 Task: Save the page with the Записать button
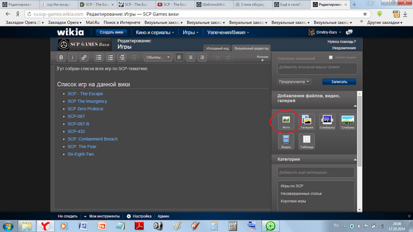[x=339, y=82]
